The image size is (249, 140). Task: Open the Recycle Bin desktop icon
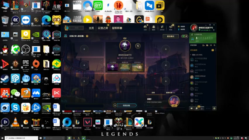[x=5, y=21]
